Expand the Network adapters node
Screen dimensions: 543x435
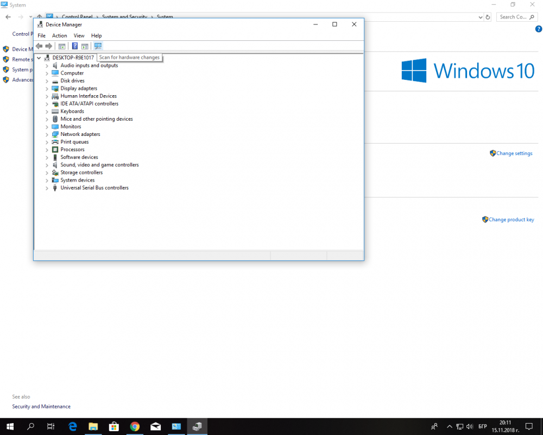[x=47, y=134]
